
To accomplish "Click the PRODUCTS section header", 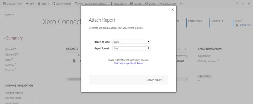I will tap(72, 49).
